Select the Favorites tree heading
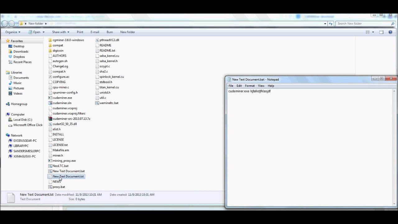Viewport: 398px width, 224px height. click(17, 41)
